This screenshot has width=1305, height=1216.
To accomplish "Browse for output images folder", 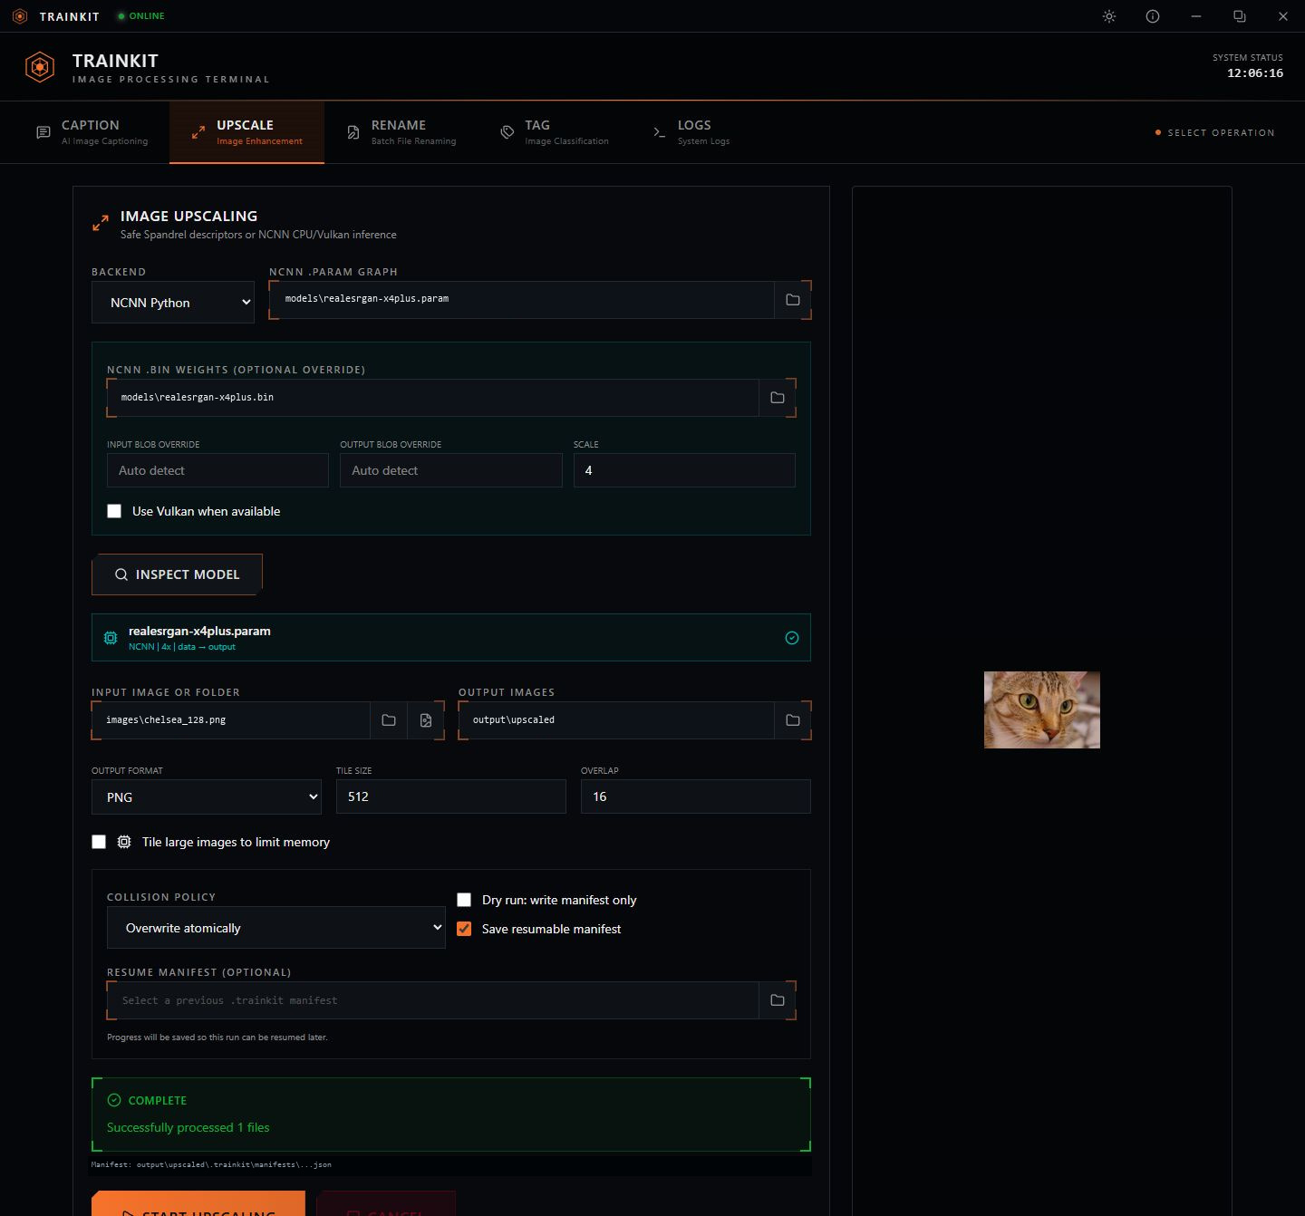I will pyautogui.click(x=793, y=720).
